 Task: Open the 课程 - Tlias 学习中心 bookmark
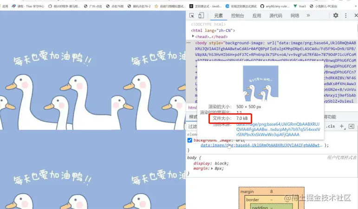click(28, 6)
